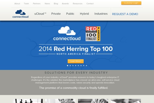Click the SOLUTIONS FOR EVERY INDUSTRY heading
Image resolution: width=154 pixels, height=103 pixels.
pos(76,73)
